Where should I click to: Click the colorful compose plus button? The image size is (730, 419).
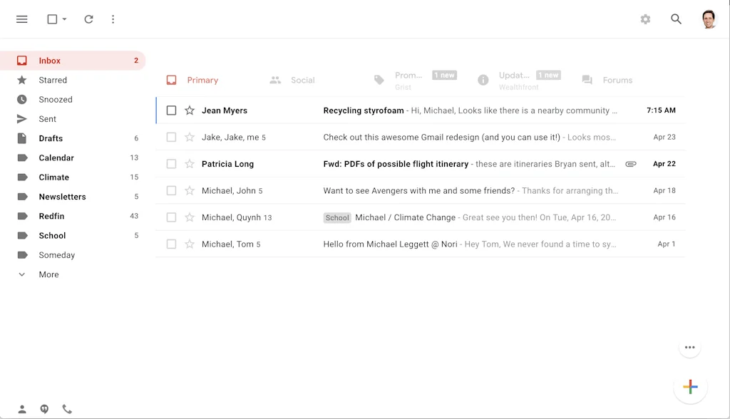click(x=689, y=387)
